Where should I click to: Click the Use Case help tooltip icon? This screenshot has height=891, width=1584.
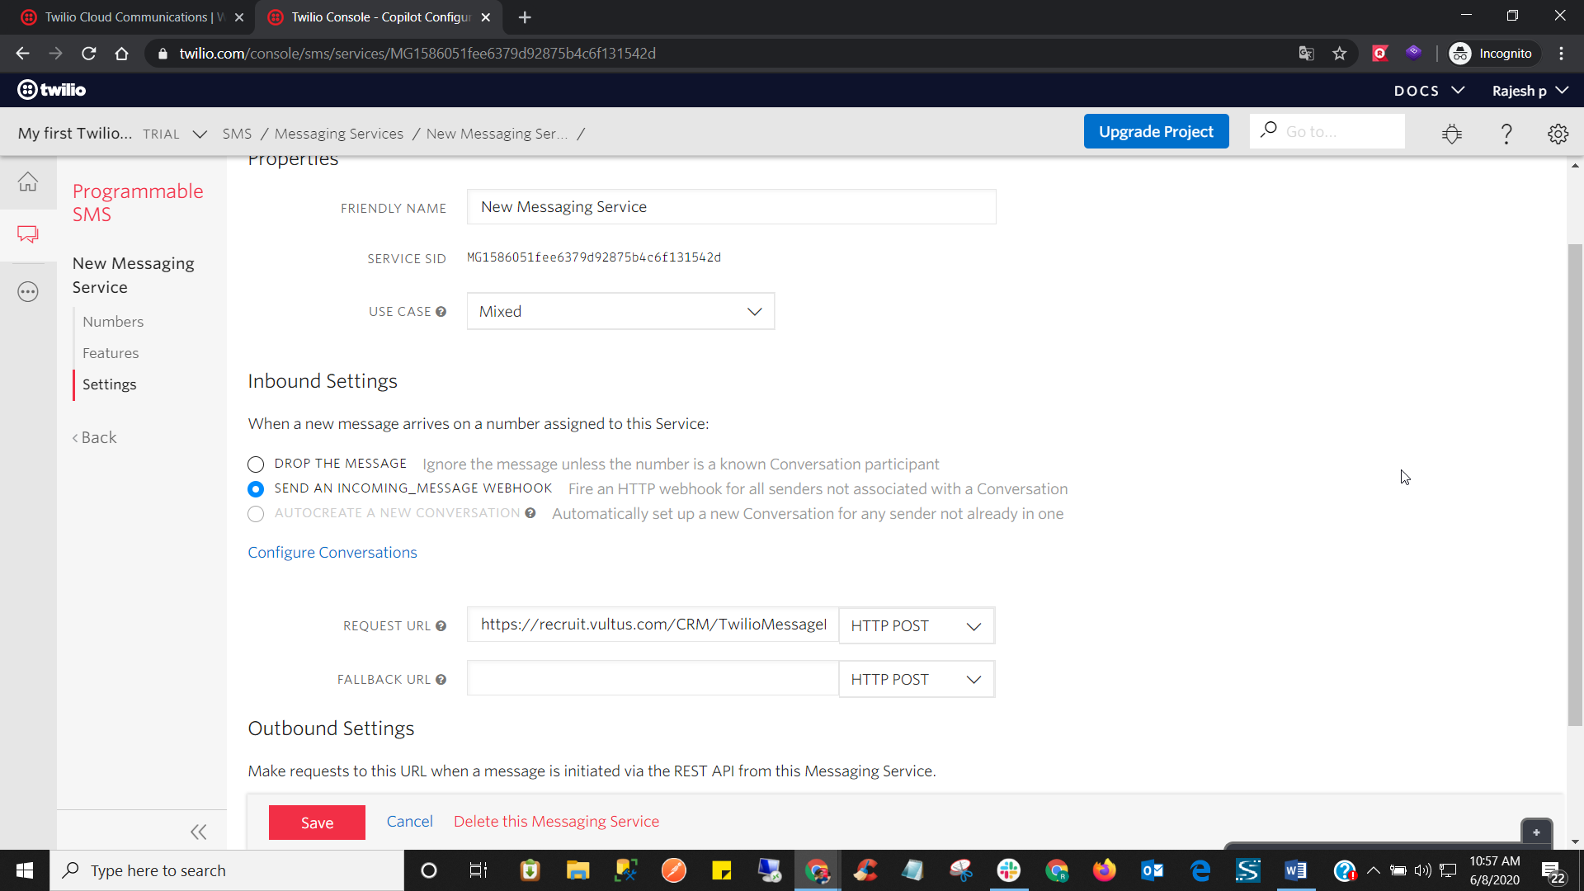click(x=441, y=312)
